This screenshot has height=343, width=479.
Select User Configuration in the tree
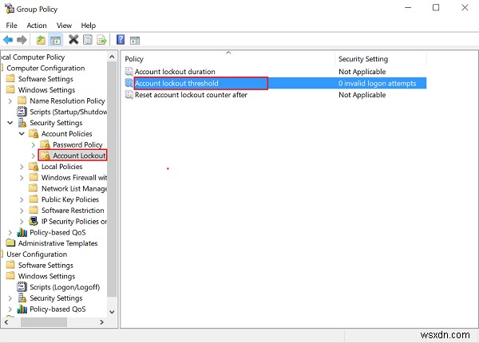coord(37,254)
